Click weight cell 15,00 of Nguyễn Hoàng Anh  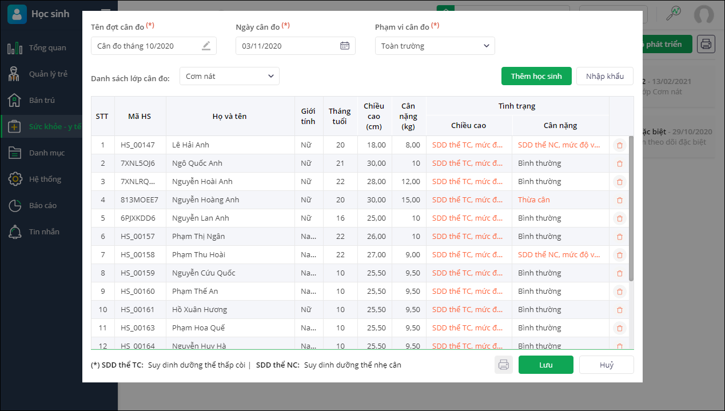[409, 200]
